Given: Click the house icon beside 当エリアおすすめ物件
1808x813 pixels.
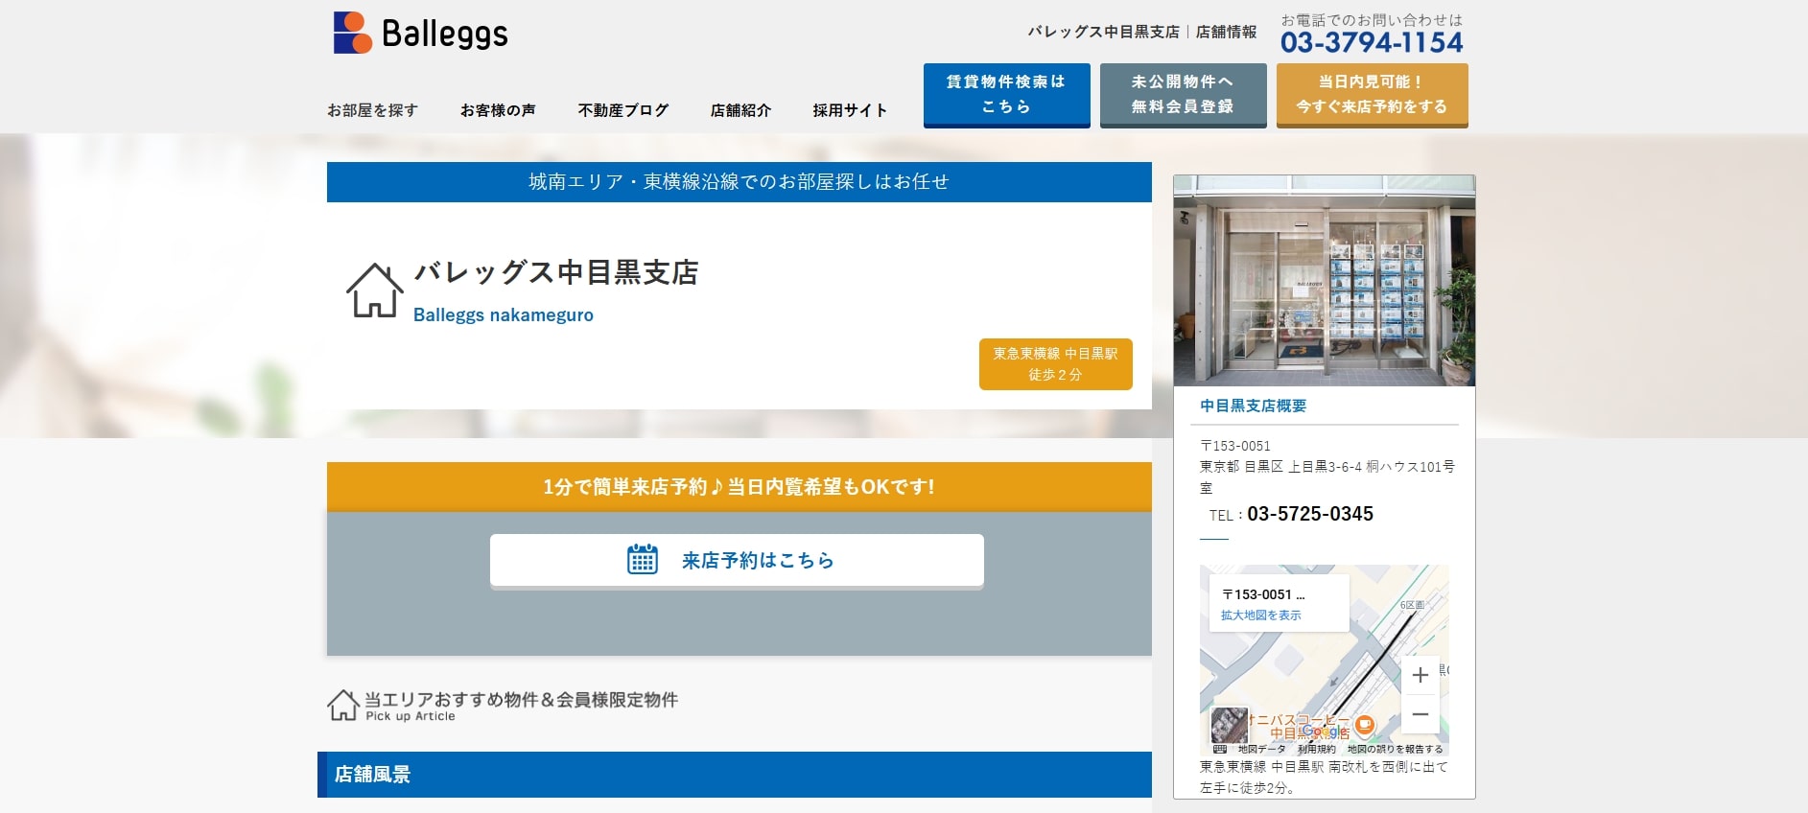Looking at the screenshot, I should pyautogui.click(x=342, y=705).
